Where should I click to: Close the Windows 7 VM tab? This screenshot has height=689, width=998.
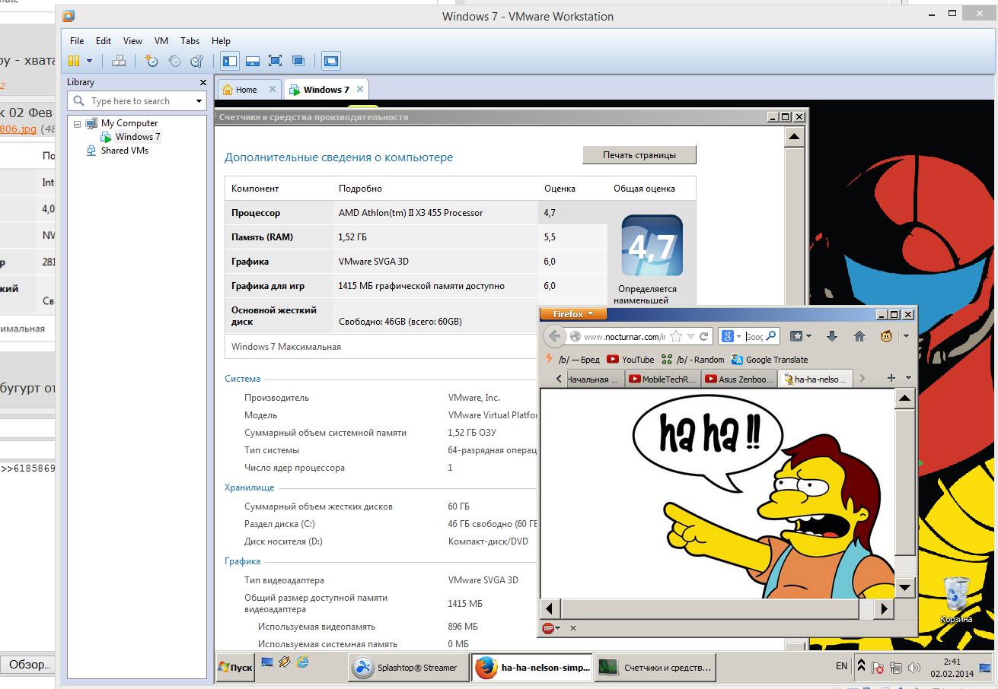pyautogui.click(x=360, y=89)
